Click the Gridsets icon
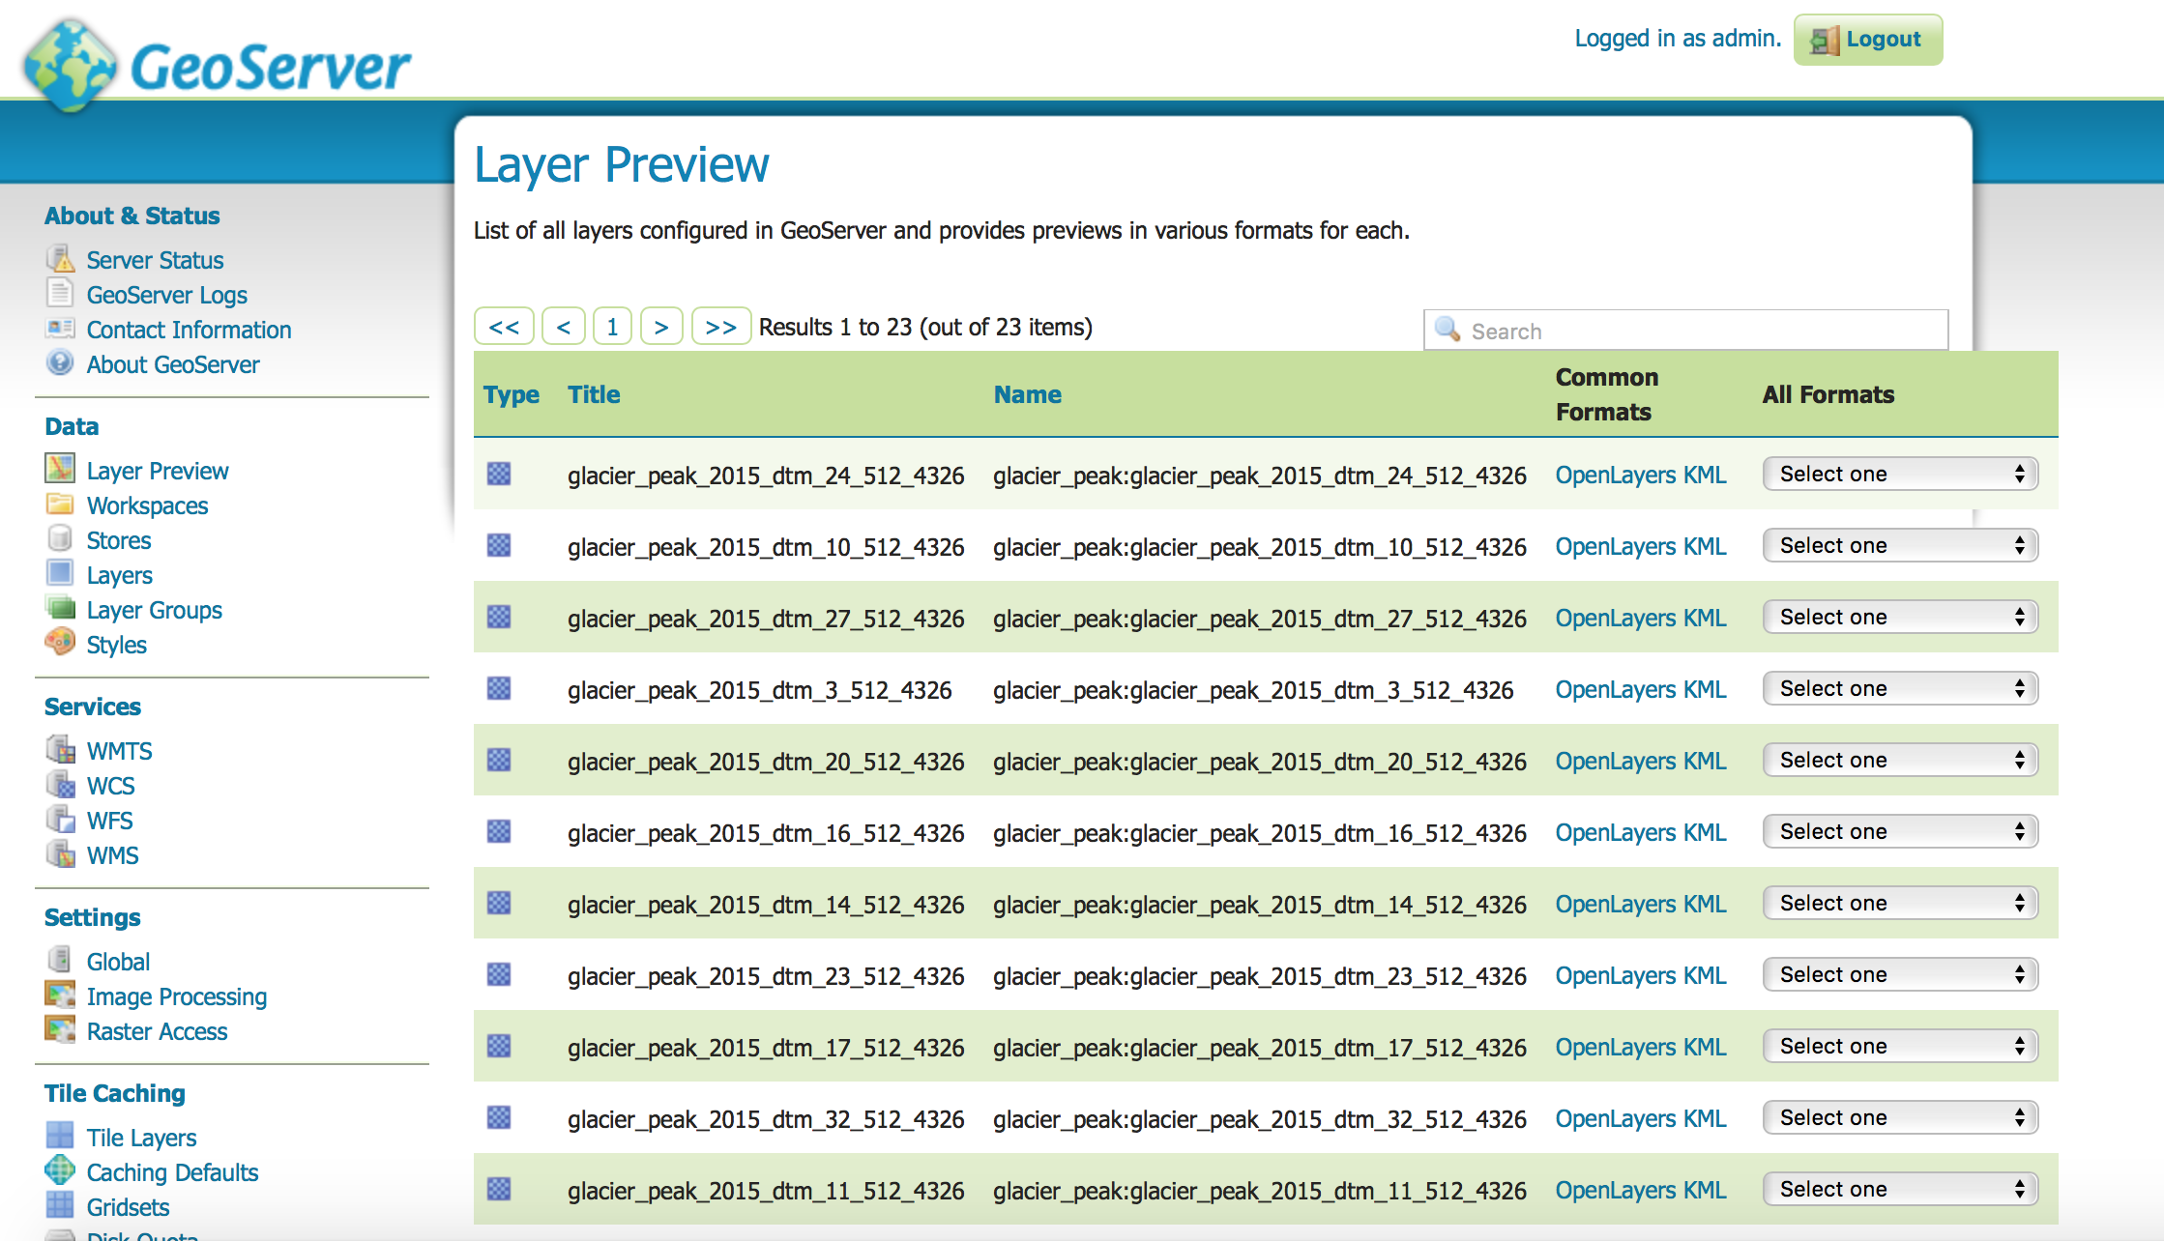 60,1205
